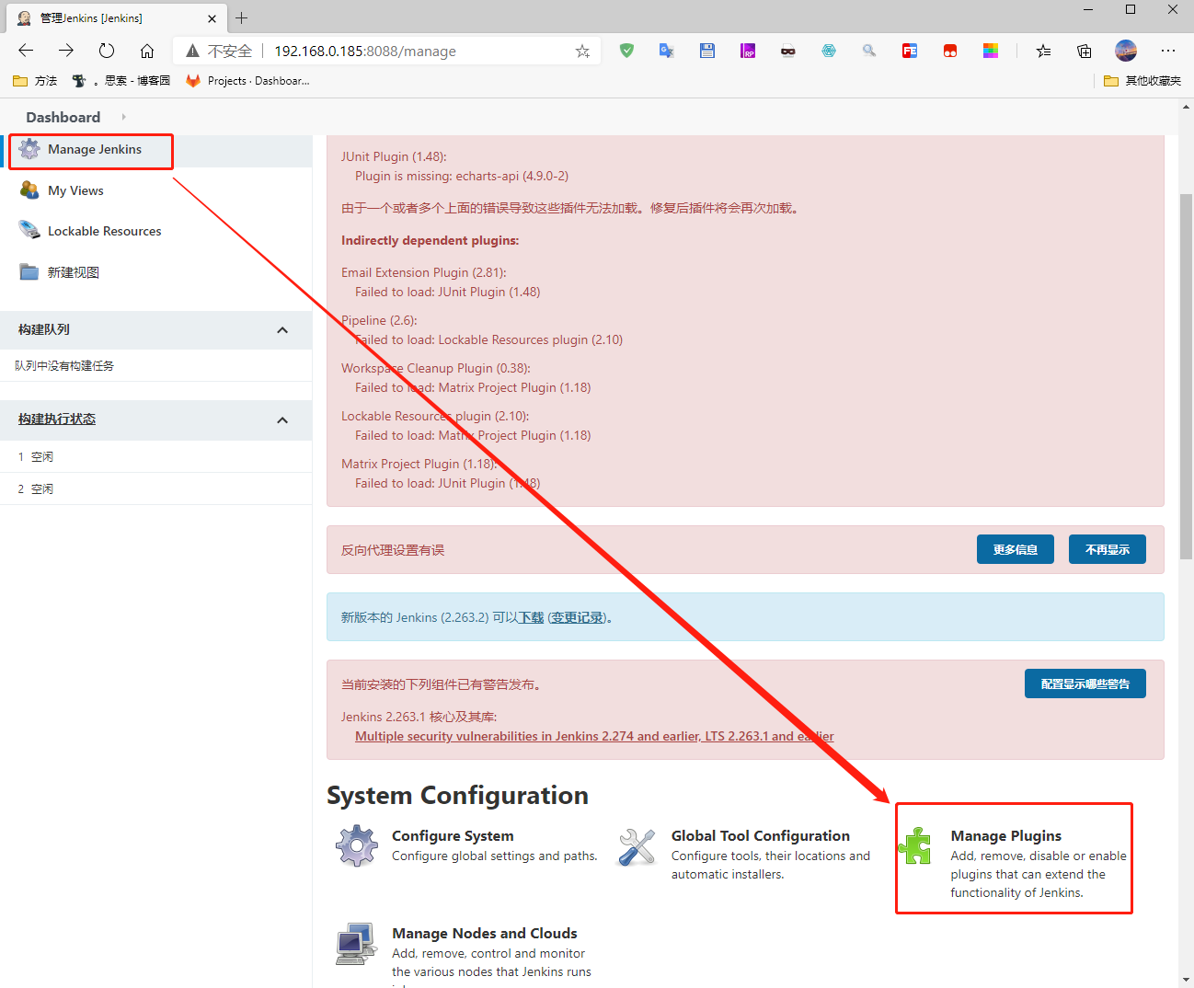Open the browser settings ellipsis menu
This screenshot has width=1194, height=988.
point(1168,51)
